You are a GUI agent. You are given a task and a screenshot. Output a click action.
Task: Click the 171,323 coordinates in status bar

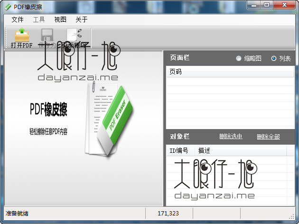coord(168,214)
